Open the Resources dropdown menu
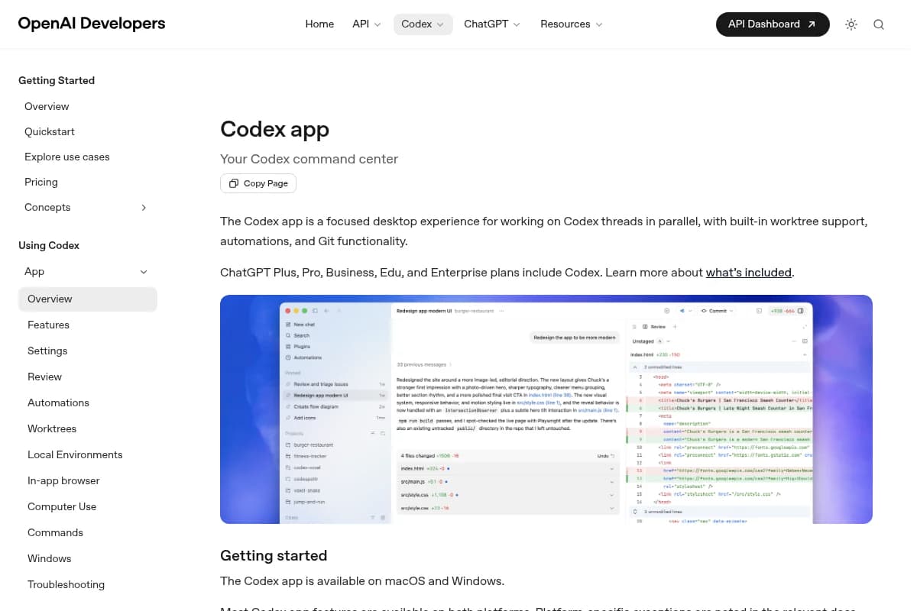 tap(572, 24)
